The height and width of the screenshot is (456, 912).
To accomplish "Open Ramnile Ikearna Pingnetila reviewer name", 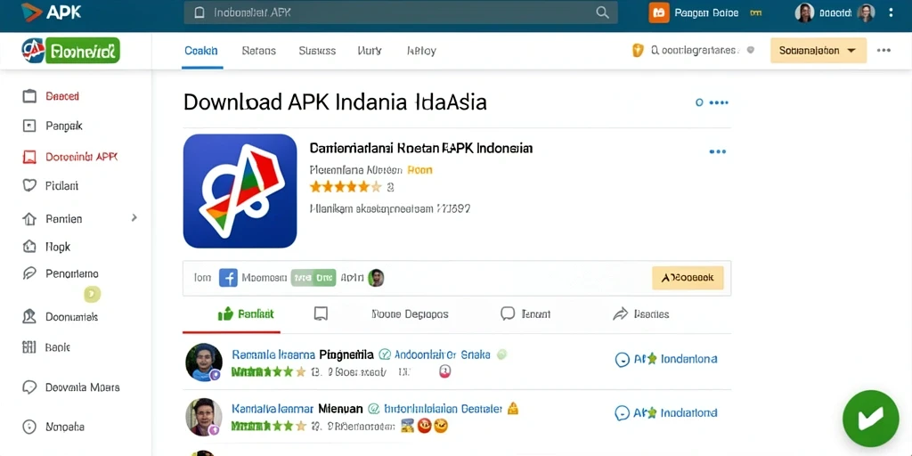I will [303, 354].
